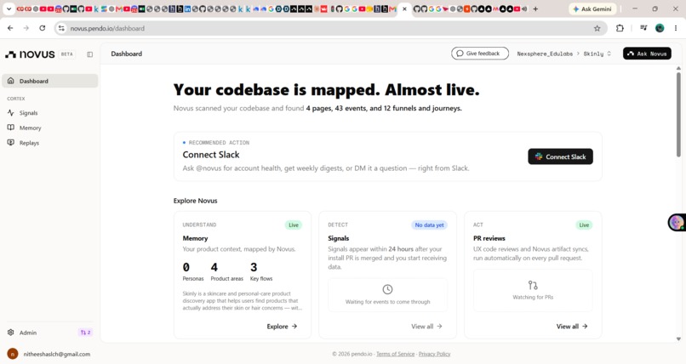Click the Live badge on Memory card
Screen dimensions: 686x364
tap(294, 225)
